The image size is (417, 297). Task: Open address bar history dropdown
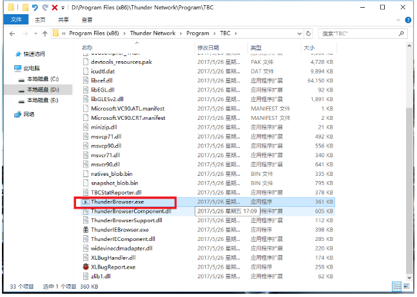[x=300, y=34]
